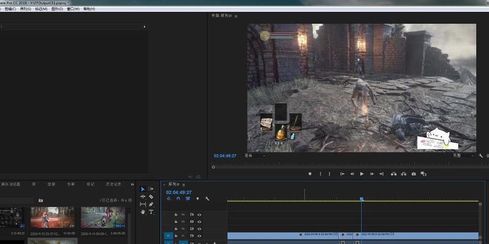
Task: Export a frame with the camera icon
Action: click(x=414, y=174)
